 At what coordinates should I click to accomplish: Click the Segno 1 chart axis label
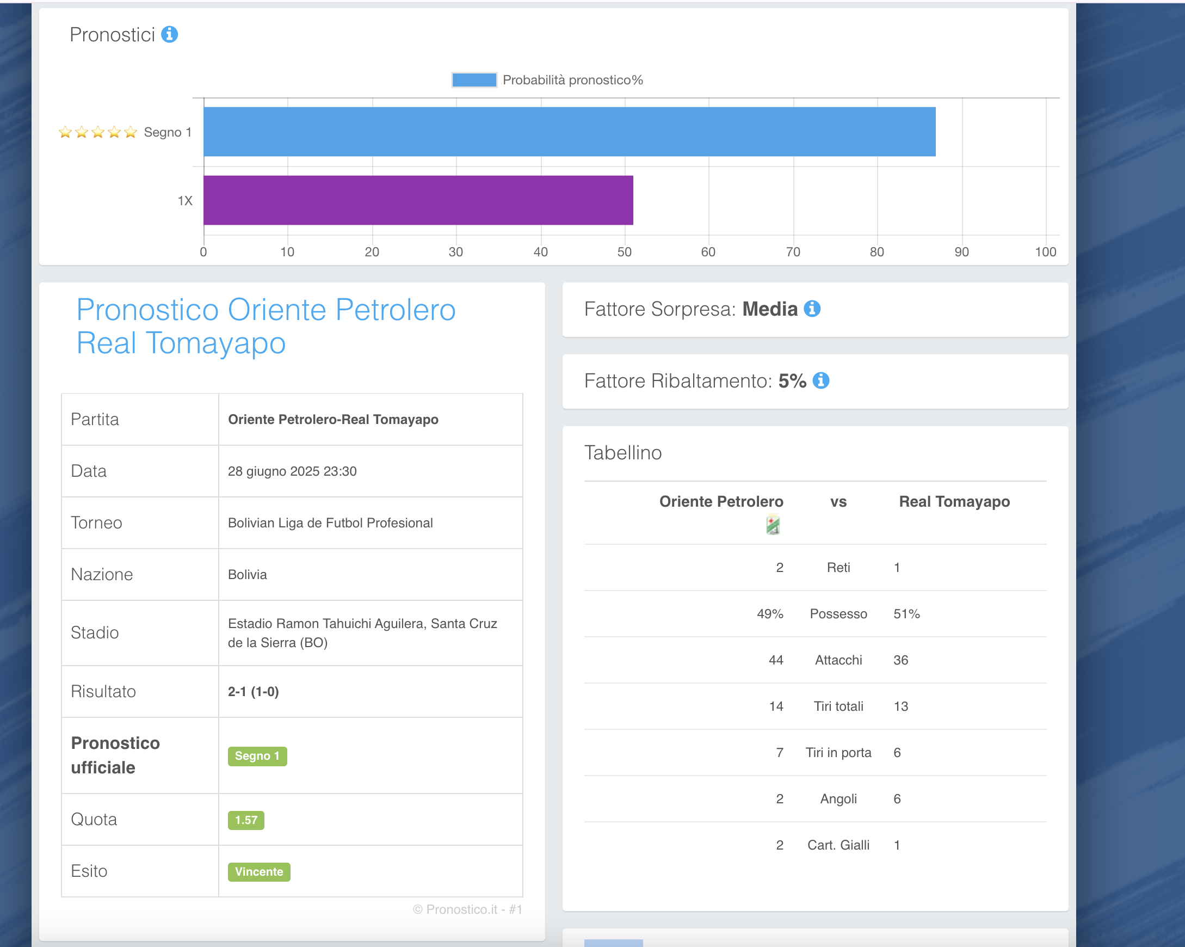click(x=168, y=132)
